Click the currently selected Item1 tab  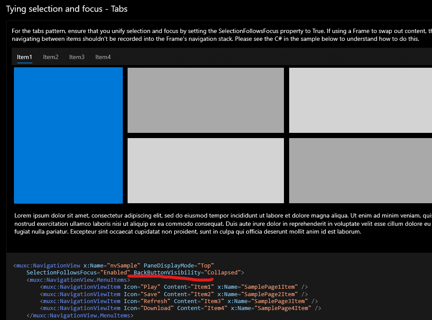click(x=24, y=56)
